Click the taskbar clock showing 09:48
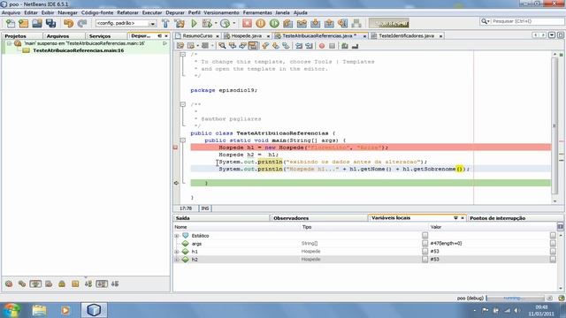This screenshot has height=318, width=566. (541, 307)
